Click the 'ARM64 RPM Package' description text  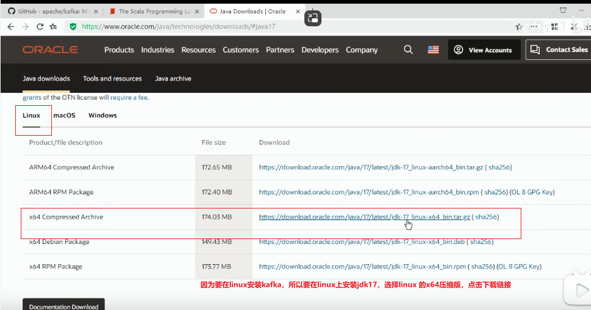point(61,192)
